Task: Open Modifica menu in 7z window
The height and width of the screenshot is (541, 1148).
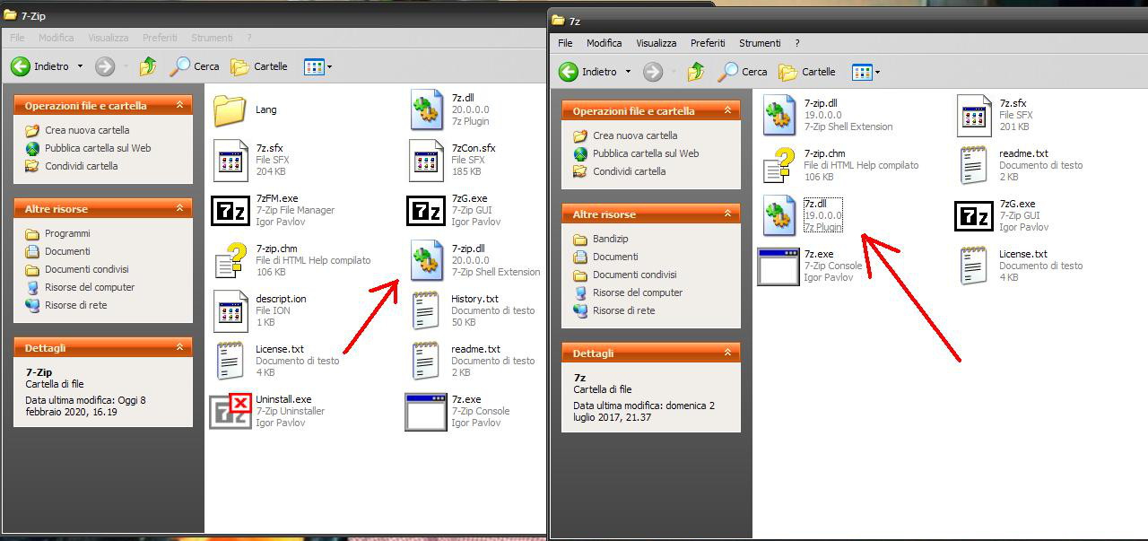Action: 604,43
